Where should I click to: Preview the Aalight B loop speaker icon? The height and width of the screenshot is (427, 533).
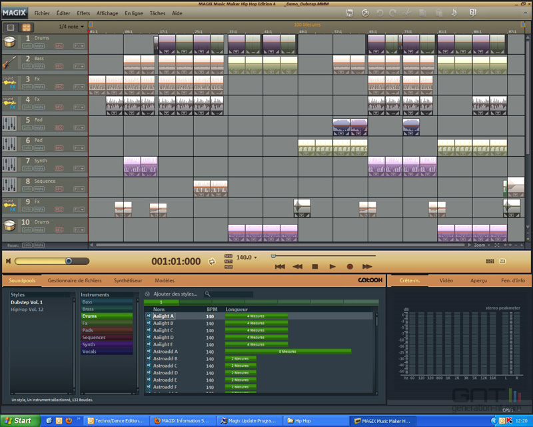(x=149, y=323)
